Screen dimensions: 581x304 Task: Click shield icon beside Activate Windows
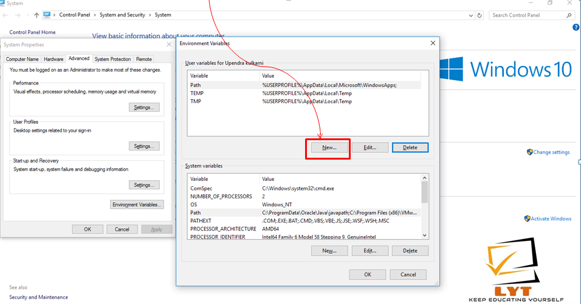coord(528,218)
